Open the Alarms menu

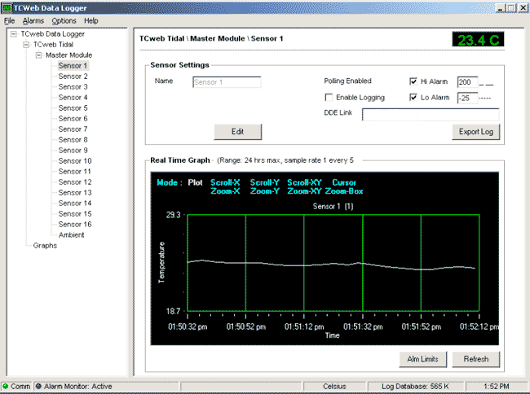coord(33,21)
